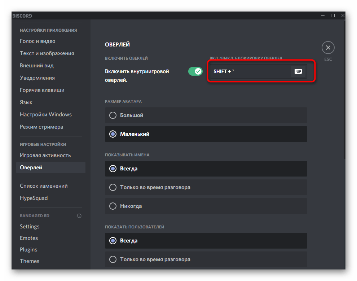Open BandagedBD Plugins page
The height and width of the screenshot is (281, 357).
(x=28, y=250)
